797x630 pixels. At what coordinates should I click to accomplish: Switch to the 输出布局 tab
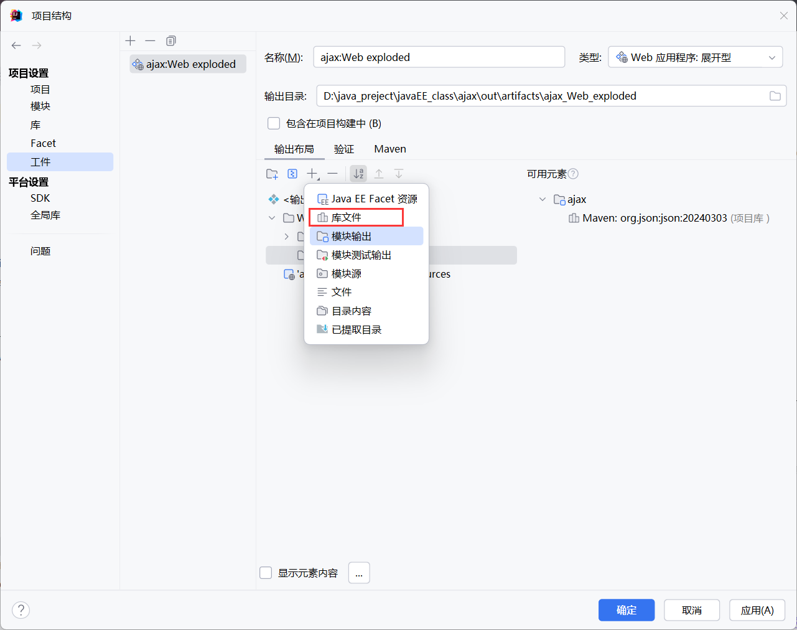(x=294, y=149)
